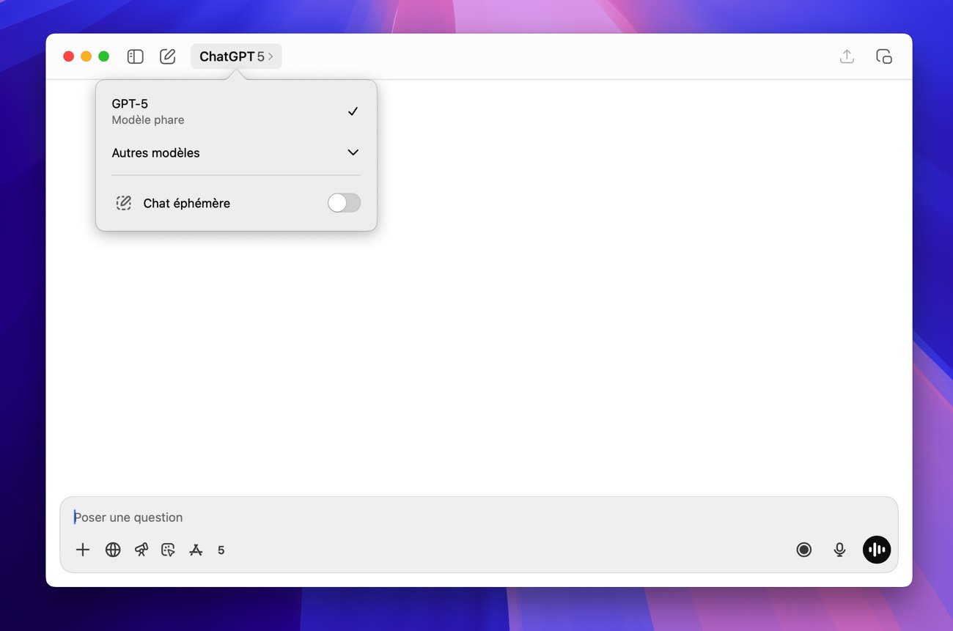Click the red close window button
This screenshot has width=953, height=631.
coord(68,56)
